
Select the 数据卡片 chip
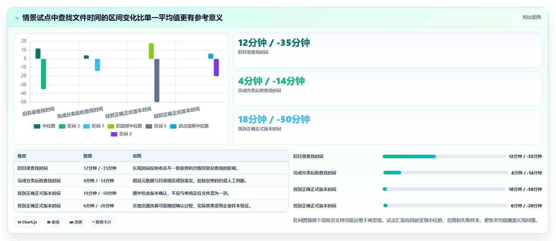[x=102, y=222]
